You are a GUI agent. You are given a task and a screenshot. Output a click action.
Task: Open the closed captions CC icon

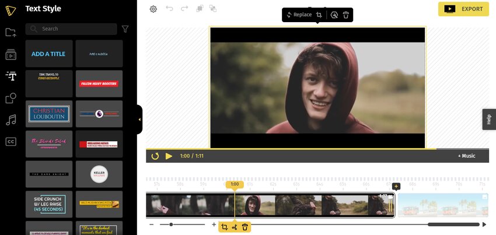[x=11, y=142]
